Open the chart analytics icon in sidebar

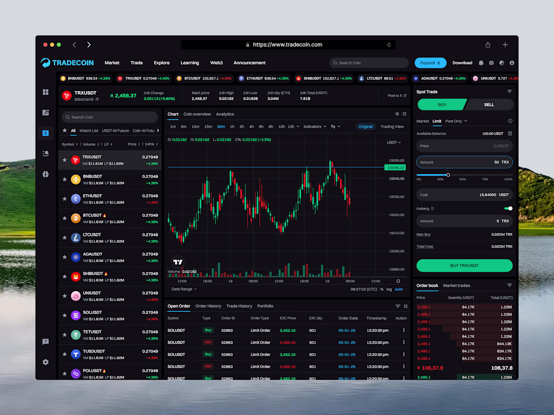[45, 113]
